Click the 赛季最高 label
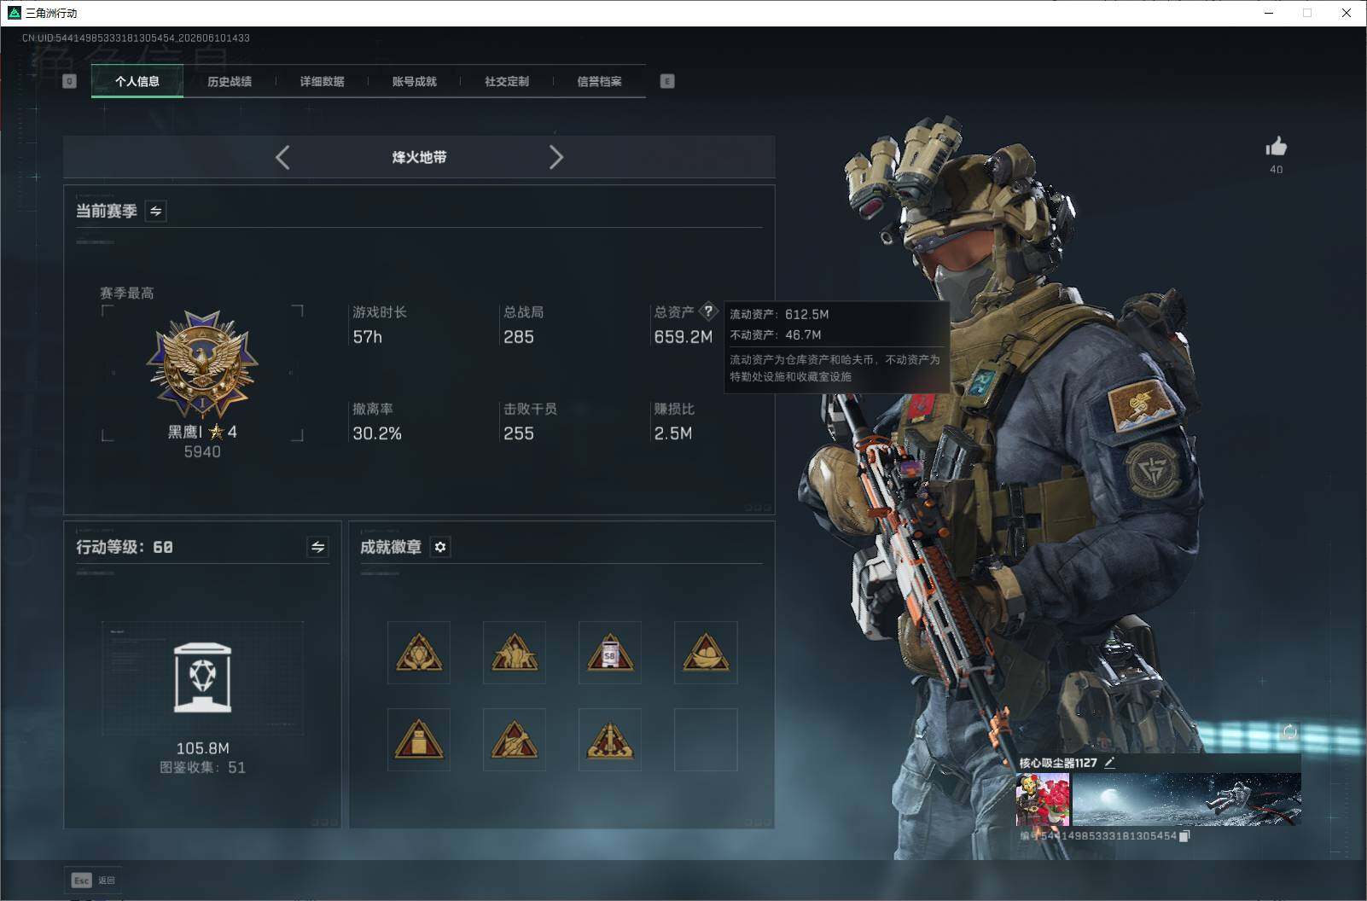This screenshot has height=901, width=1367. point(127,293)
